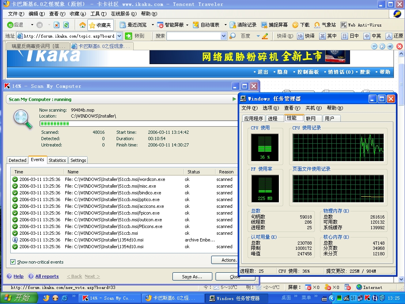Toggle Show non-critical events checkbox
Image resolution: width=405 pixels, height=304 pixels.
pyautogui.click(x=13, y=262)
